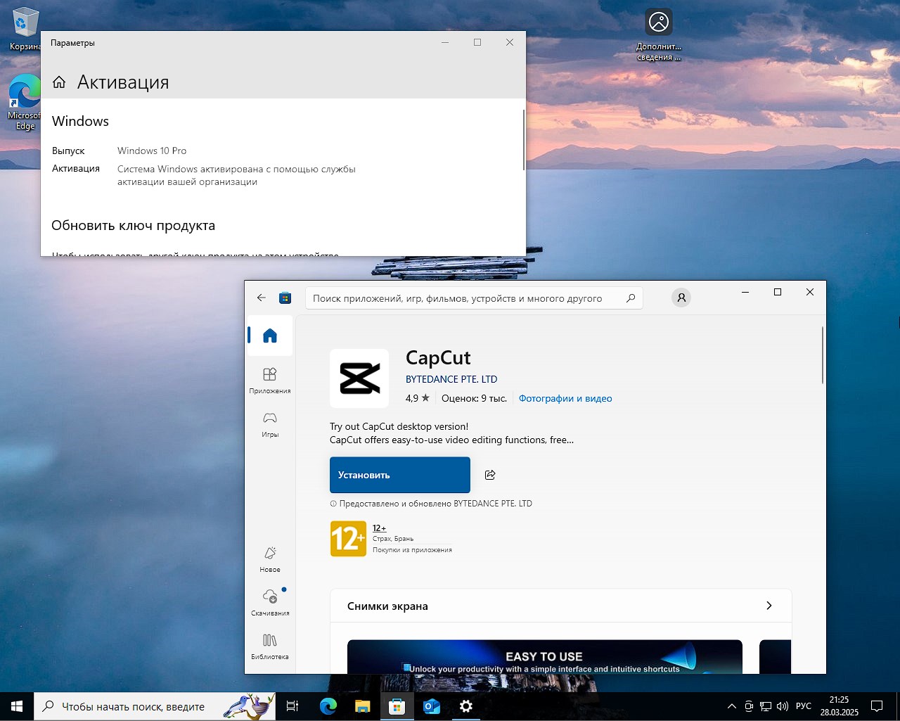Click the CapCut app logo
Image resolution: width=900 pixels, height=721 pixels.
coord(359,378)
